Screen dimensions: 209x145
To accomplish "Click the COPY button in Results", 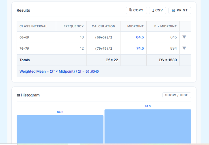I will point(136,10).
